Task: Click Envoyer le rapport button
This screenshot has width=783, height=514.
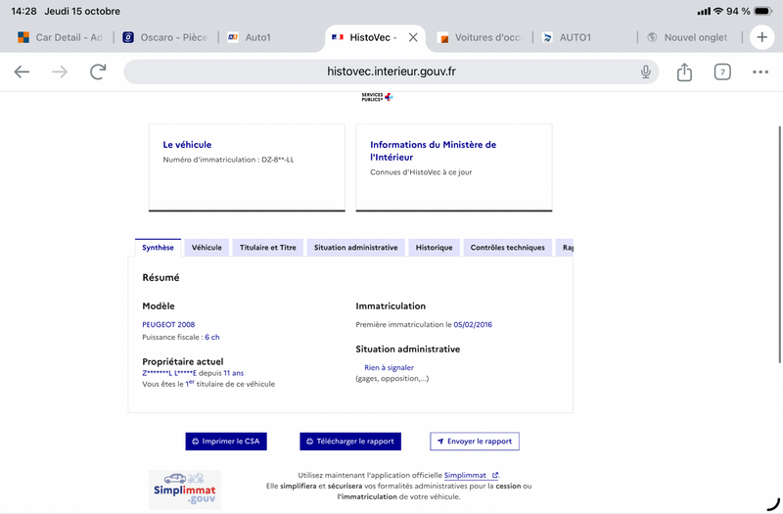Action: (475, 442)
